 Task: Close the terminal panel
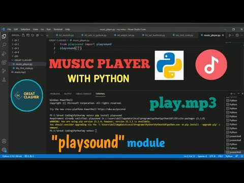(x=242, y=94)
